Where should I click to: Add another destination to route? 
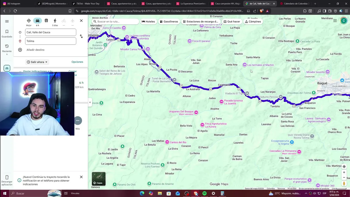pos(36,50)
